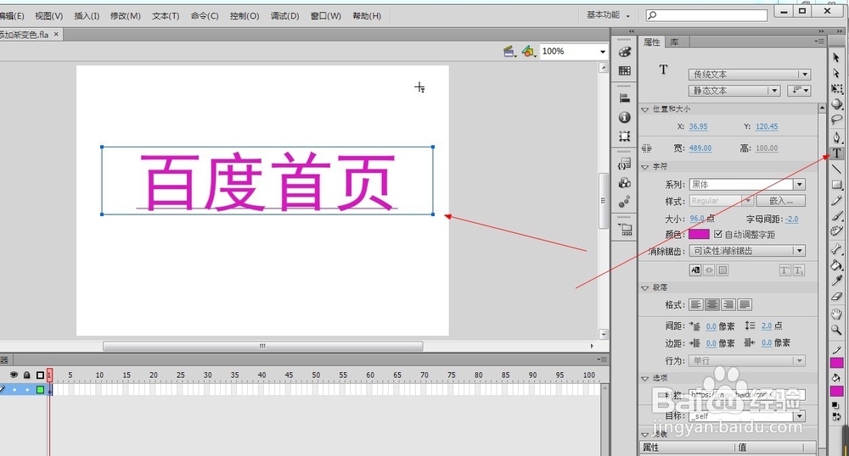Click the black and white colors icon
Screen dimensions: 849x456
pyautogui.click(x=836, y=405)
